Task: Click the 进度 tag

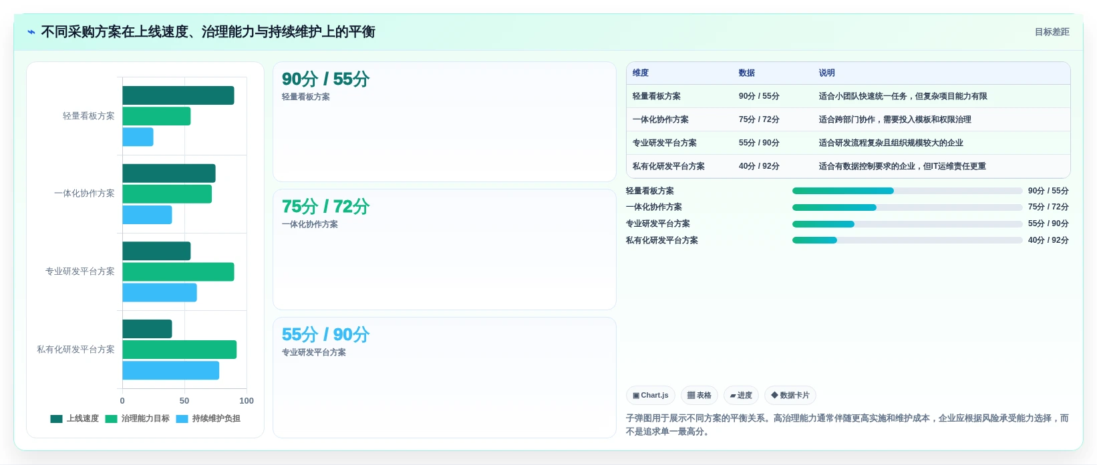Action: click(x=741, y=396)
